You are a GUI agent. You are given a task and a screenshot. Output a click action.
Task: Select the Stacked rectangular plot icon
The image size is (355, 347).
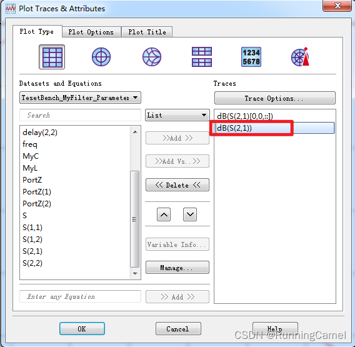pyautogui.click(x=202, y=57)
